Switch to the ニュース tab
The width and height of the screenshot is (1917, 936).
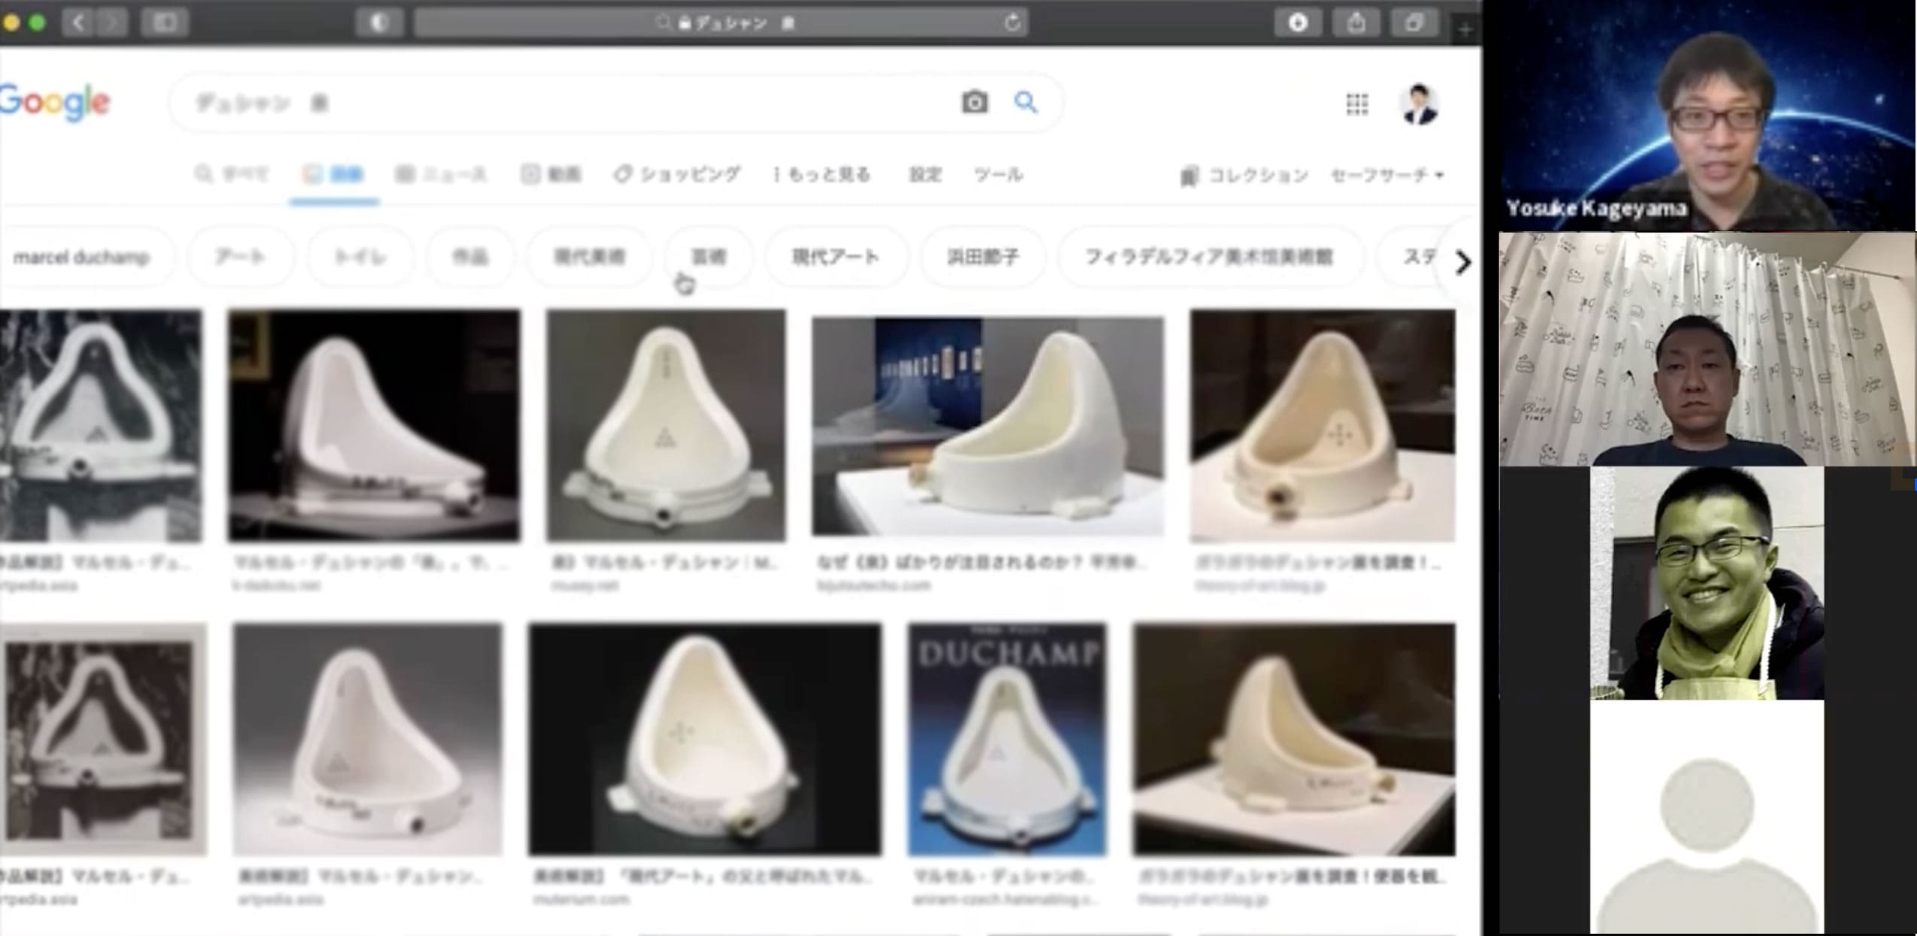441,175
